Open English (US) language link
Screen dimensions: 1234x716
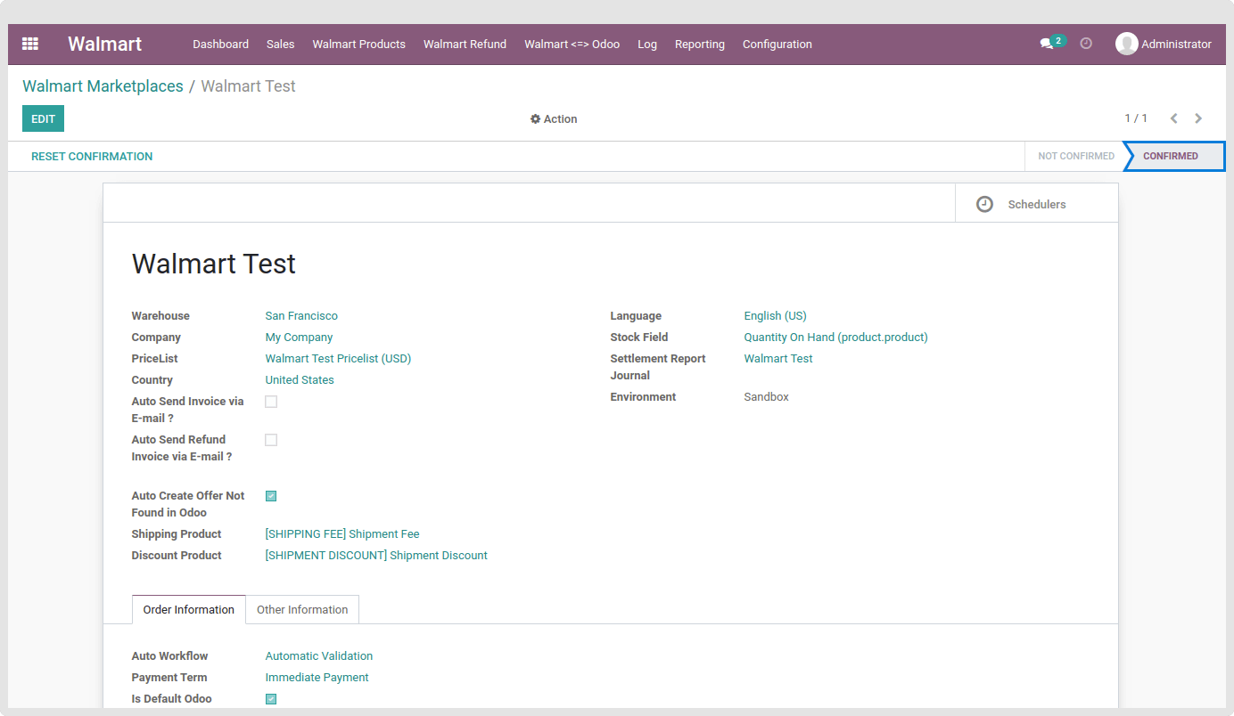coord(775,316)
